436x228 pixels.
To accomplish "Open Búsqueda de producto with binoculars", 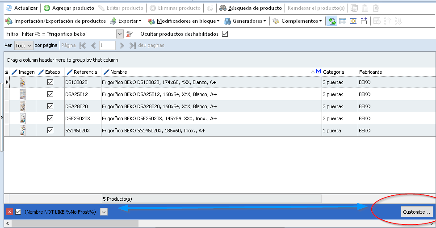I will (x=223, y=8).
